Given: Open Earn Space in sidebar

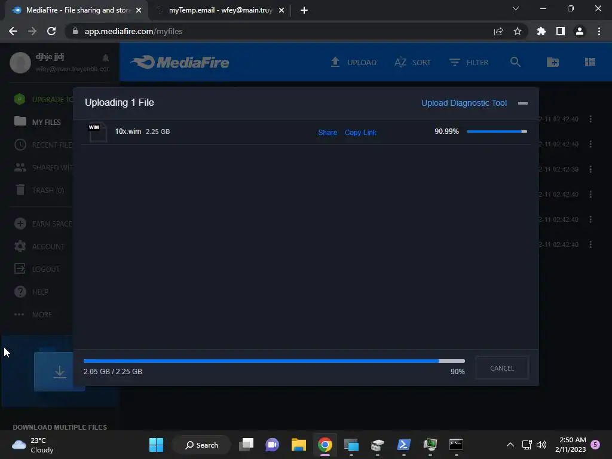Looking at the screenshot, I should (x=43, y=224).
